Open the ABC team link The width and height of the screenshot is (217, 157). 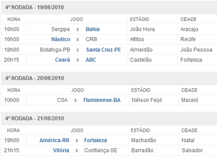pyautogui.click(x=91, y=60)
